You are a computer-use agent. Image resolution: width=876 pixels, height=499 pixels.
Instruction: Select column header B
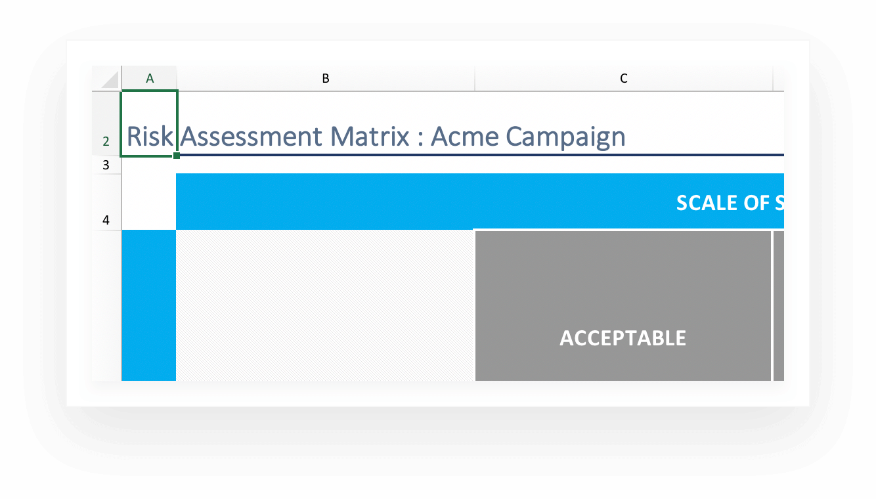pos(326,77)
